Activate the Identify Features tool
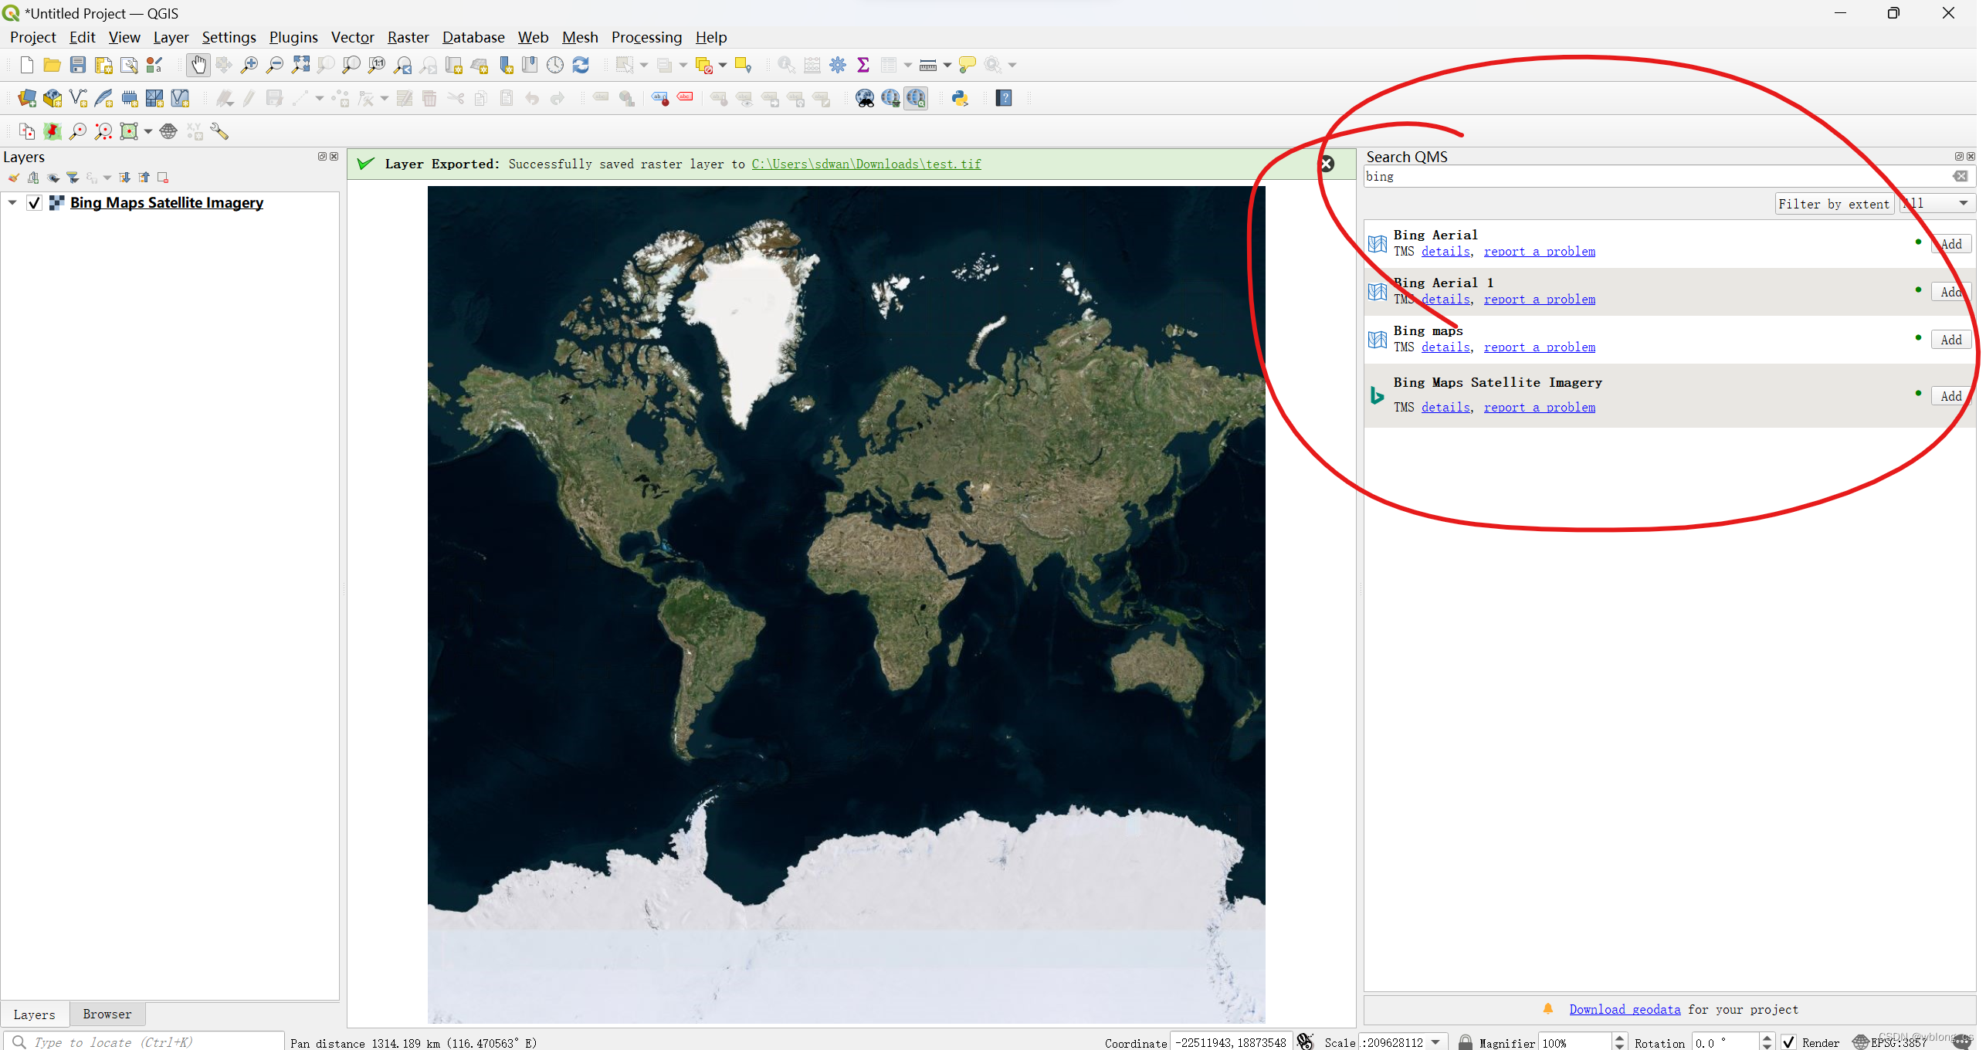The height and width of the screenshot is (1050, 1986). 785,65
